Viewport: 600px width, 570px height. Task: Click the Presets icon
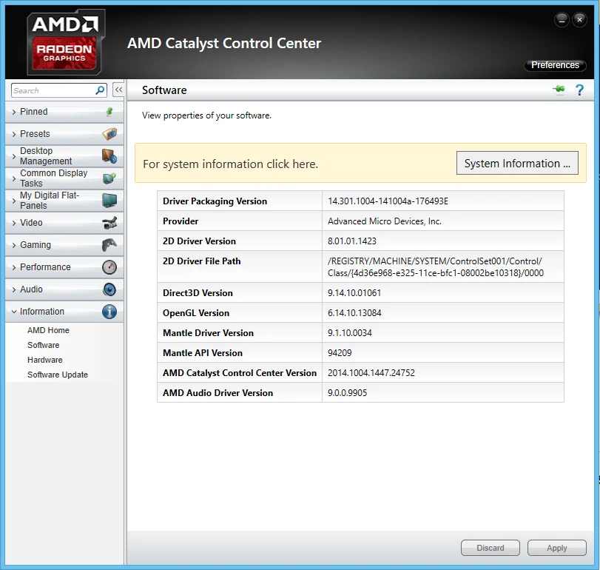click(109, 134)
